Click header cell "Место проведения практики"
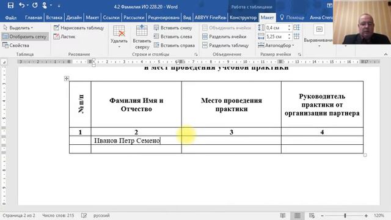391x220 pixels. pyautogui.click(x=232, y=105)
